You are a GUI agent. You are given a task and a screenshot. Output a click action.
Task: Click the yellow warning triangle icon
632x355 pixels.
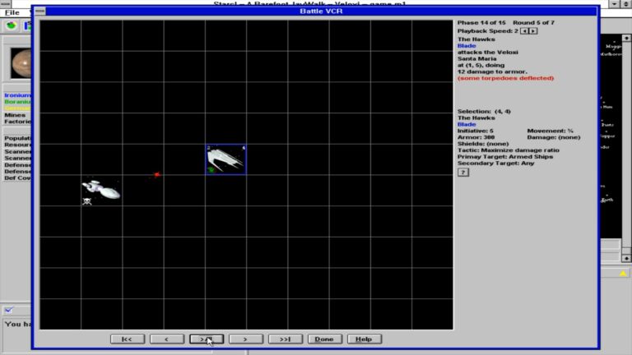(623, 274)
